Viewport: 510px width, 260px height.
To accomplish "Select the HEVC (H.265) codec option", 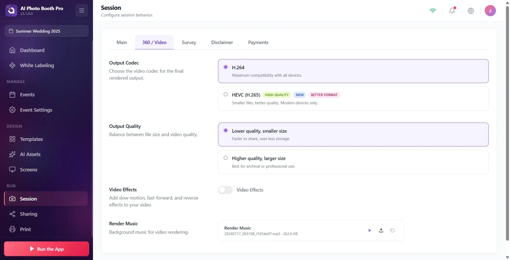I will pos(353,99).
